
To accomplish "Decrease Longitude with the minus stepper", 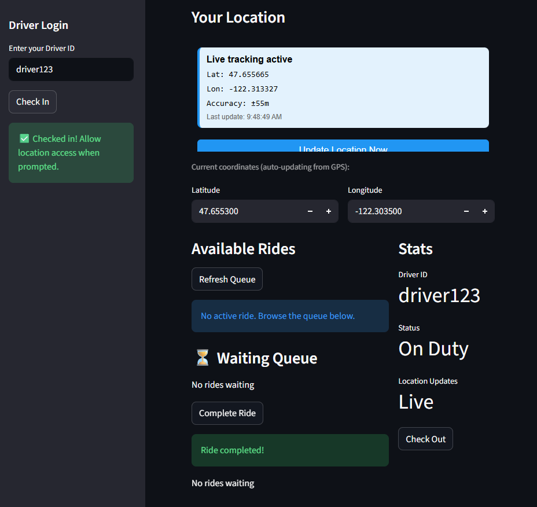I will [466, 211].
